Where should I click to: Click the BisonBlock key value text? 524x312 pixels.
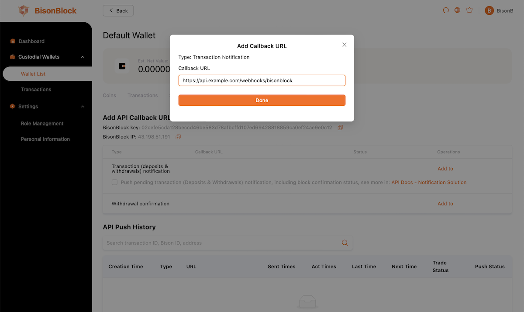[x=237, y=128]
